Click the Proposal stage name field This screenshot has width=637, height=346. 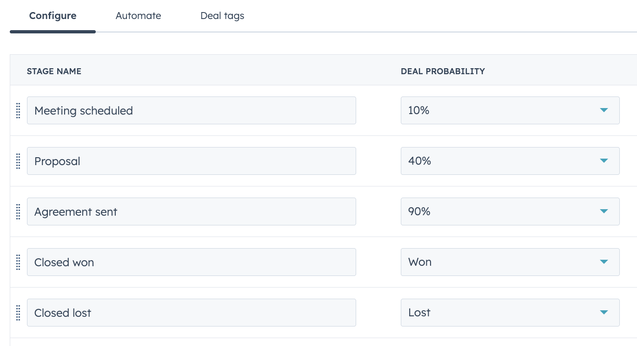[192, 161]
